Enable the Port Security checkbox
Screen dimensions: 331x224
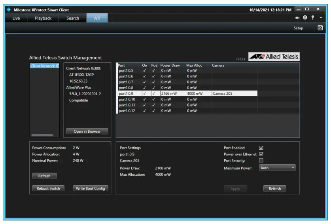pos(261,161)
